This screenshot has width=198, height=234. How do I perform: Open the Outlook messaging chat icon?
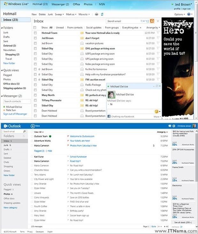[170, 126]
